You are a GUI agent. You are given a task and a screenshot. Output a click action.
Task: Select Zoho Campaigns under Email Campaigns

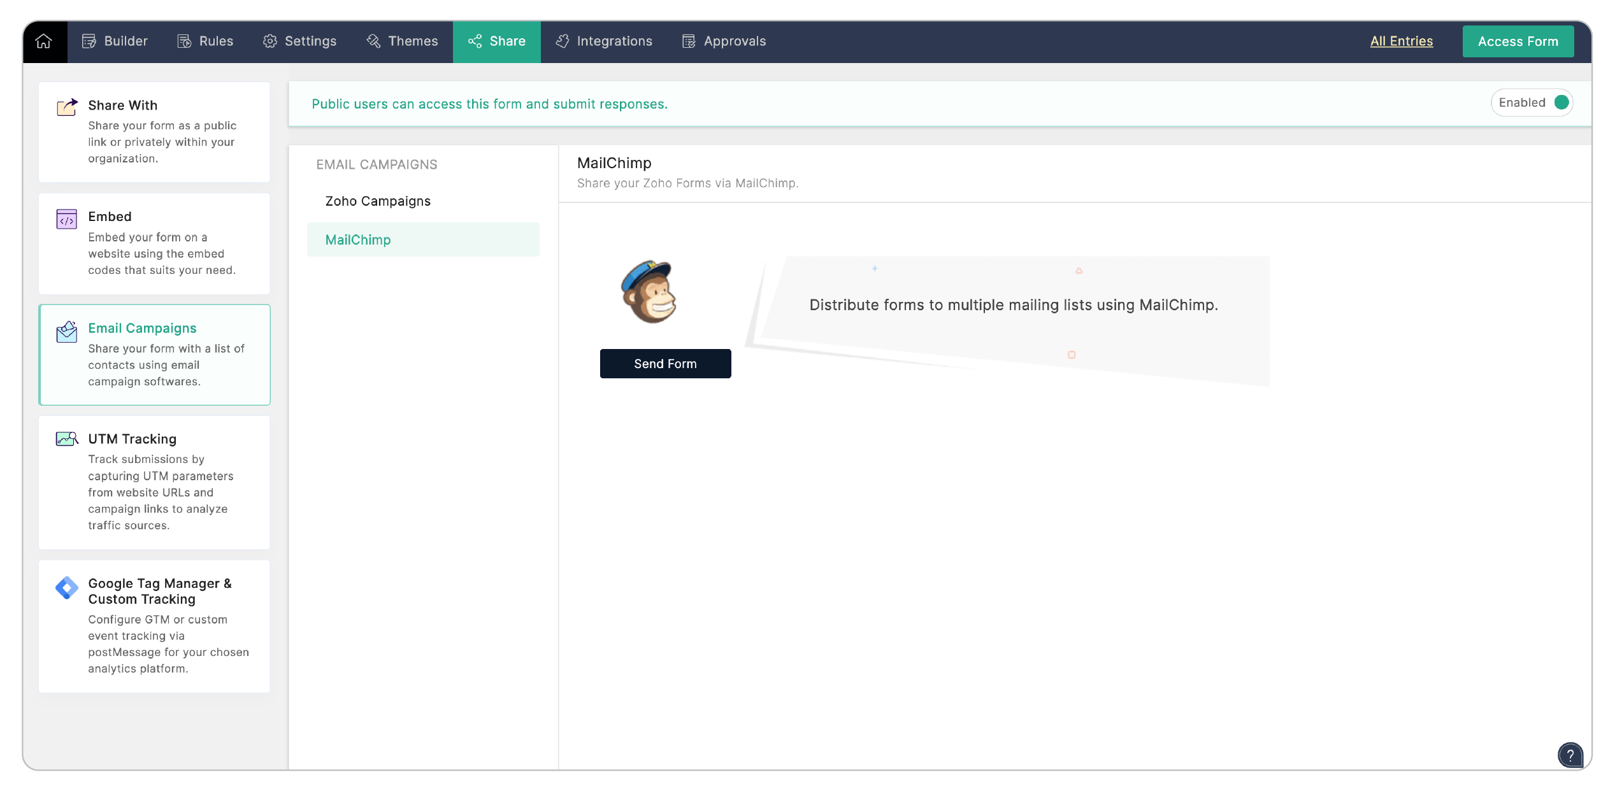(x=377, y=201)
